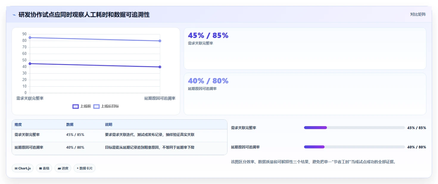Select the Chart.js tag chip
This screenshot has height=184, width=438.
tap(23, 168)
